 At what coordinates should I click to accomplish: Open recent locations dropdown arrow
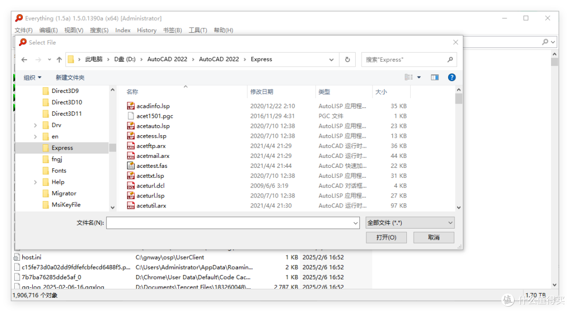tap(49, 60)
